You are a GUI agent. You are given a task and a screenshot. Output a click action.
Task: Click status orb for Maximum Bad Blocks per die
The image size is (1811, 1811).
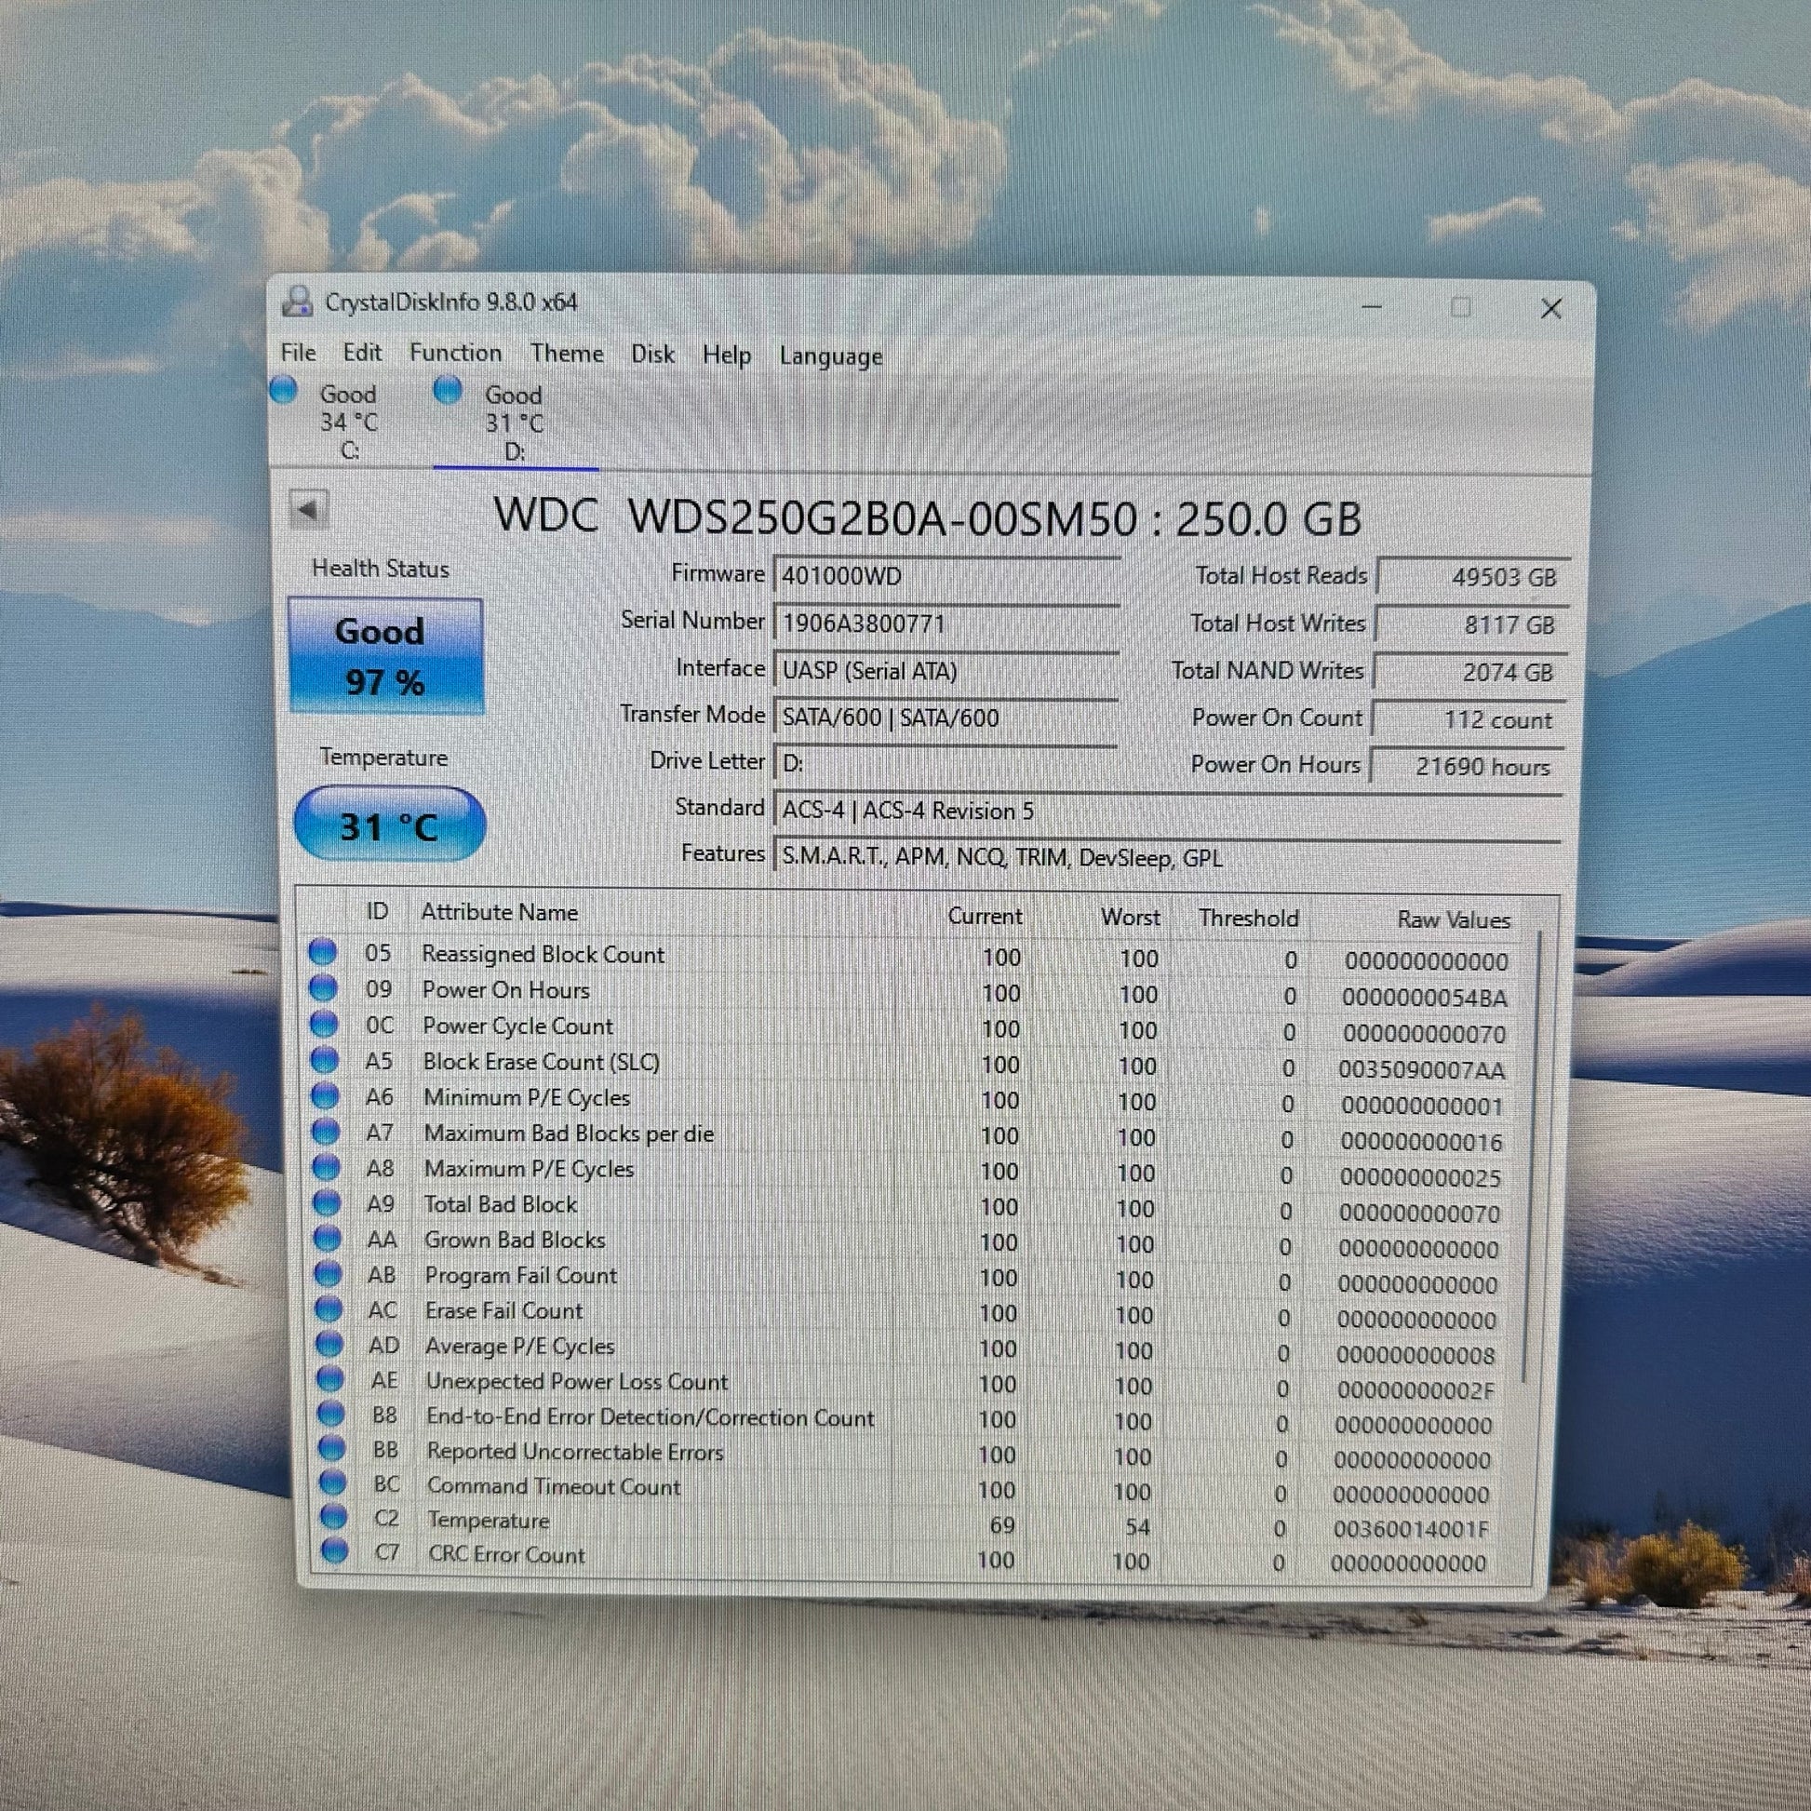[x=326, y=1132]
